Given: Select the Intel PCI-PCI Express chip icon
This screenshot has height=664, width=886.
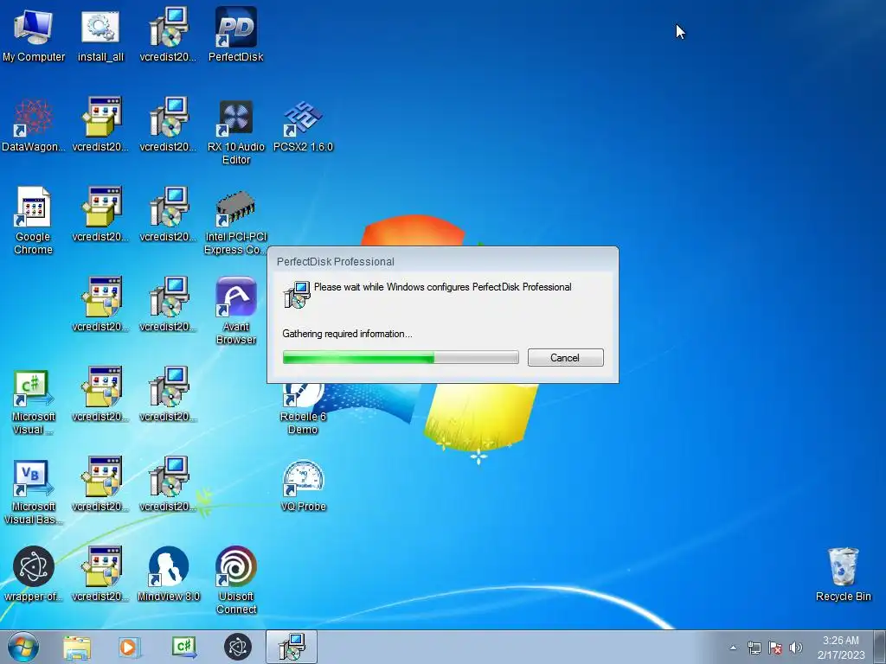Looking at the screenshot, I should pos(235,221).
